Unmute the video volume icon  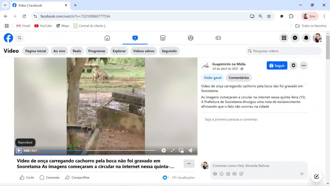coord(191,151)
